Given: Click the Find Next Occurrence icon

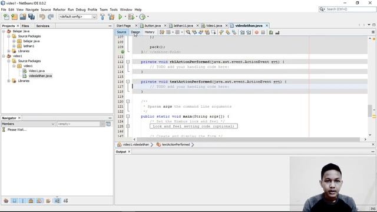Looking at the screenshot, I should point(200,32).
